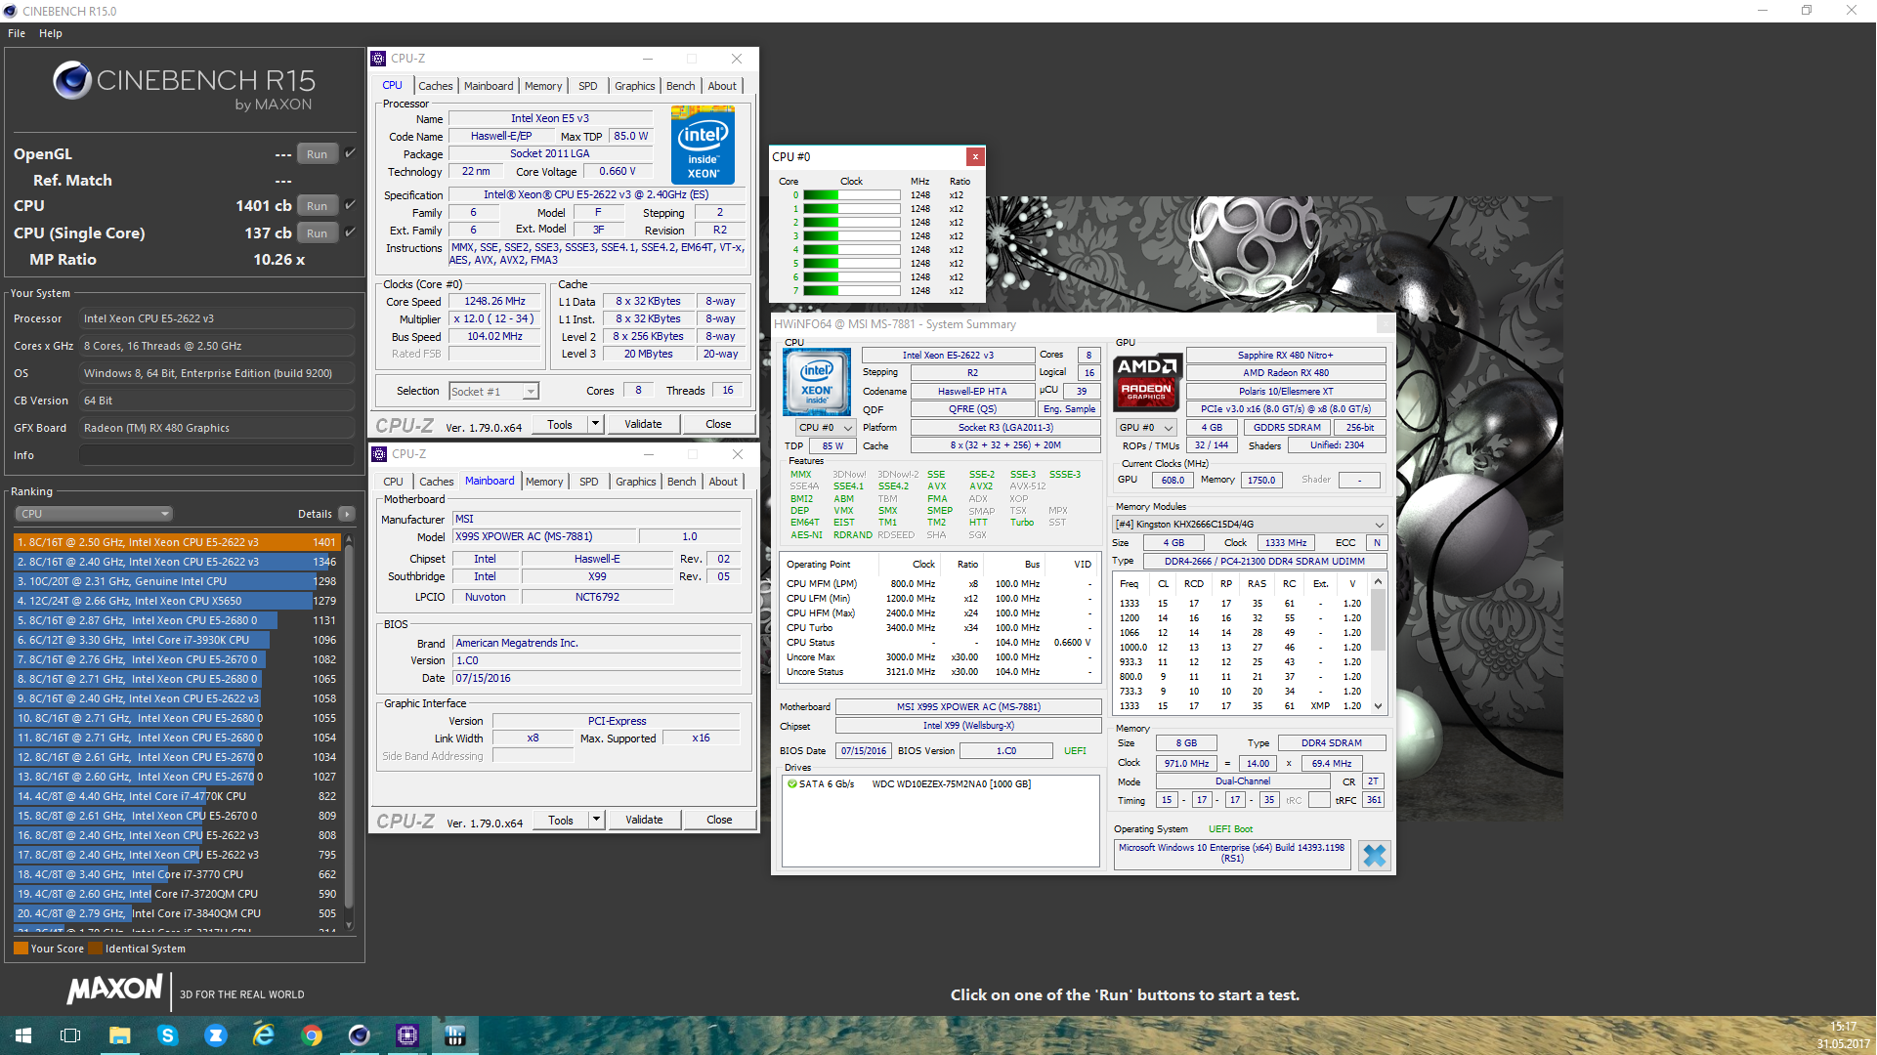Toggle the OpenGL test checkbox
This screenshot has height=1055, width=1877.
[x=350, y=153]
